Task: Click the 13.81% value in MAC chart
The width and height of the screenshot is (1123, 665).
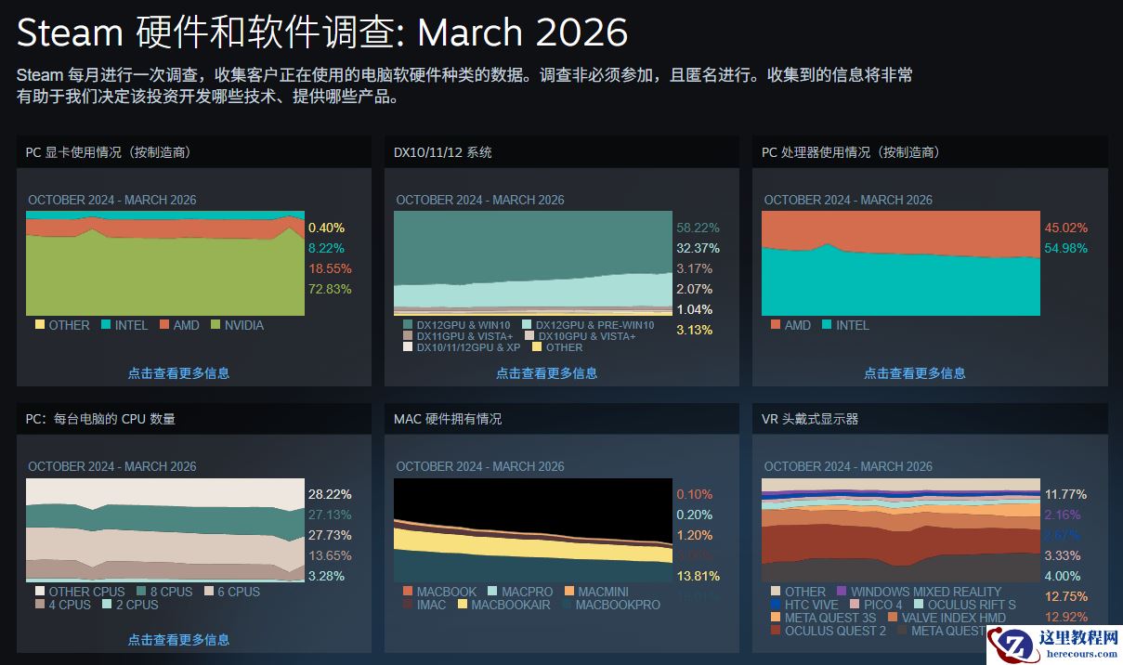Action: (698, 576)
